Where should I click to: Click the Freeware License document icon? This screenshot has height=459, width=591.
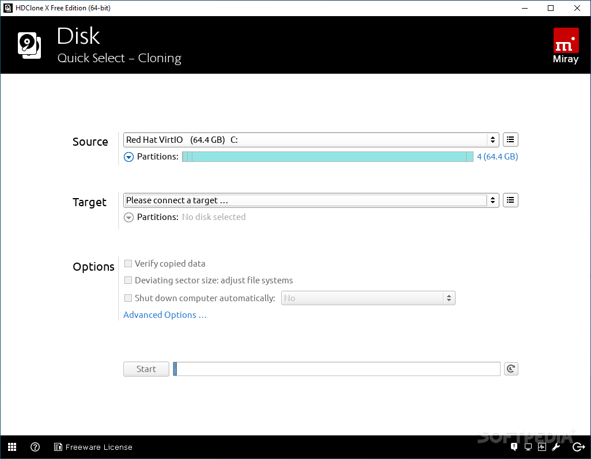point(58,447)
